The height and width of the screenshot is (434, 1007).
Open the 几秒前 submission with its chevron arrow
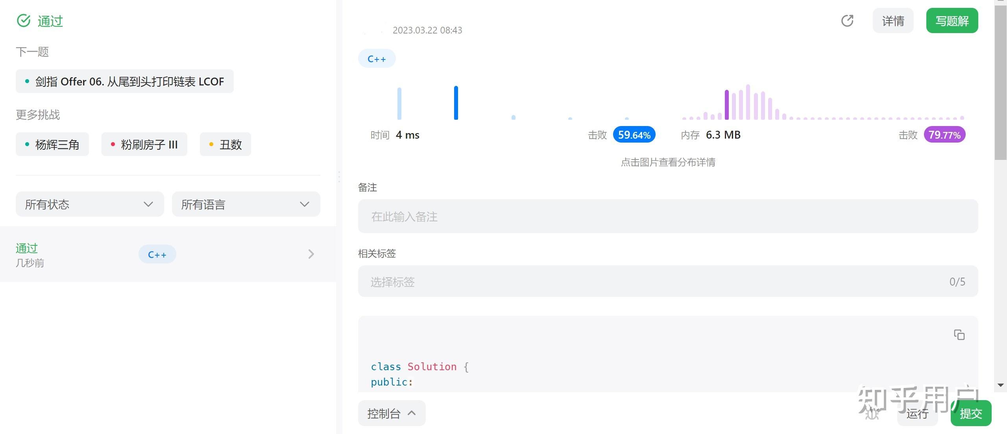tap(311, 254)
